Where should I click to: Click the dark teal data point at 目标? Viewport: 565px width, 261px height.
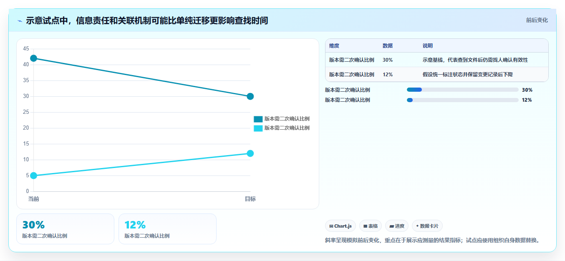(x=250, y=96)
